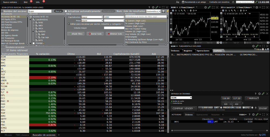Click the Buscar ticker/ayuda search field
This screenshot has height=137, width=270.
[x=245, y=2]
